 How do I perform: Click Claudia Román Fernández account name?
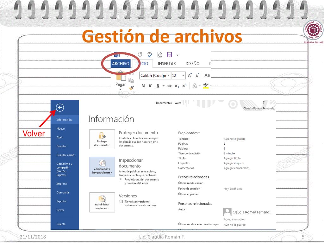point(259,108)
